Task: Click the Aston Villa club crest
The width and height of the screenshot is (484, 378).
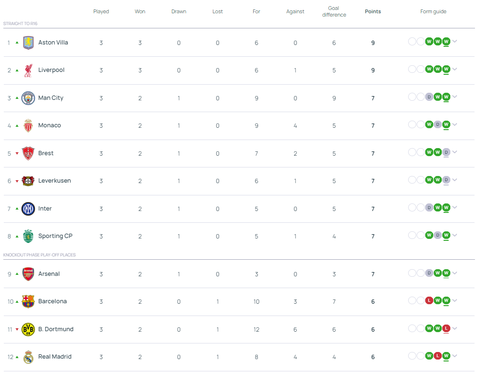Action: click(x=28, y=43)
